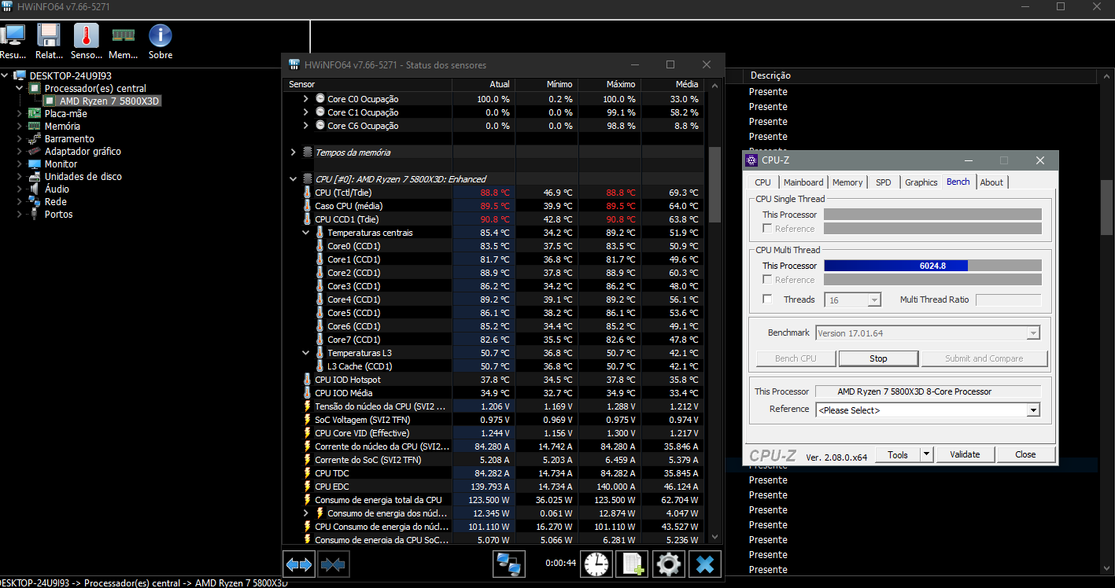This screenshot has height=588, width=1115.
Task: Open the Sensores thermometer icon
Action: pyautogui.click(x=86, y=35)
